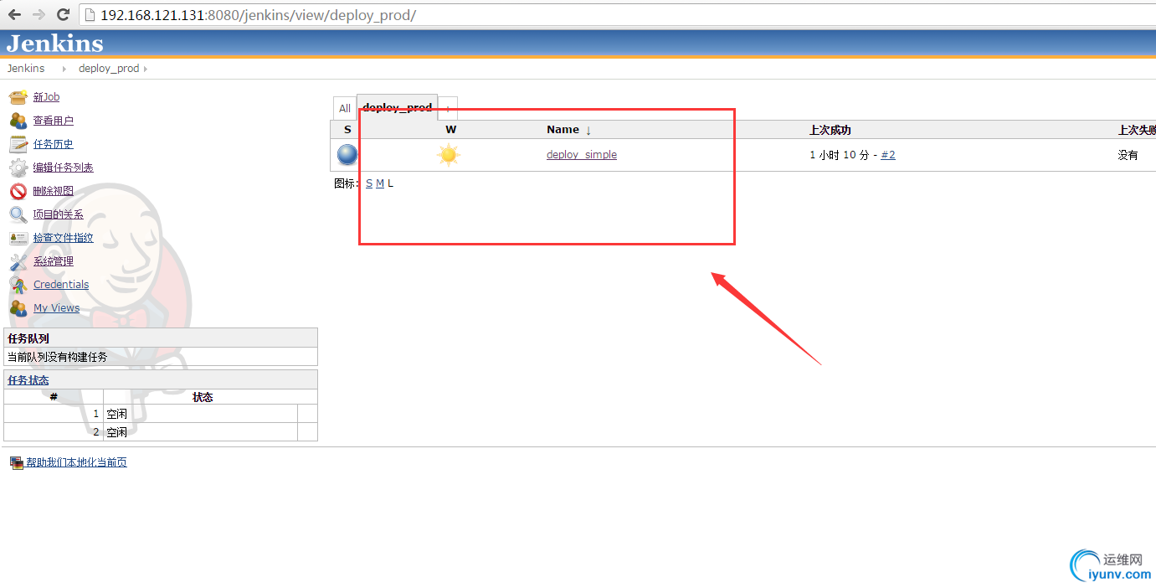The image size is (1156, 588).
Task: Click the 检查文件指纹 fingerprint icon
Action: point(18,238)
